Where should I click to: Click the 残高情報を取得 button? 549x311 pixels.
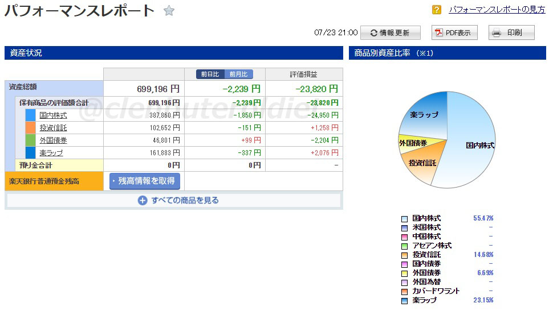point(145,181)
